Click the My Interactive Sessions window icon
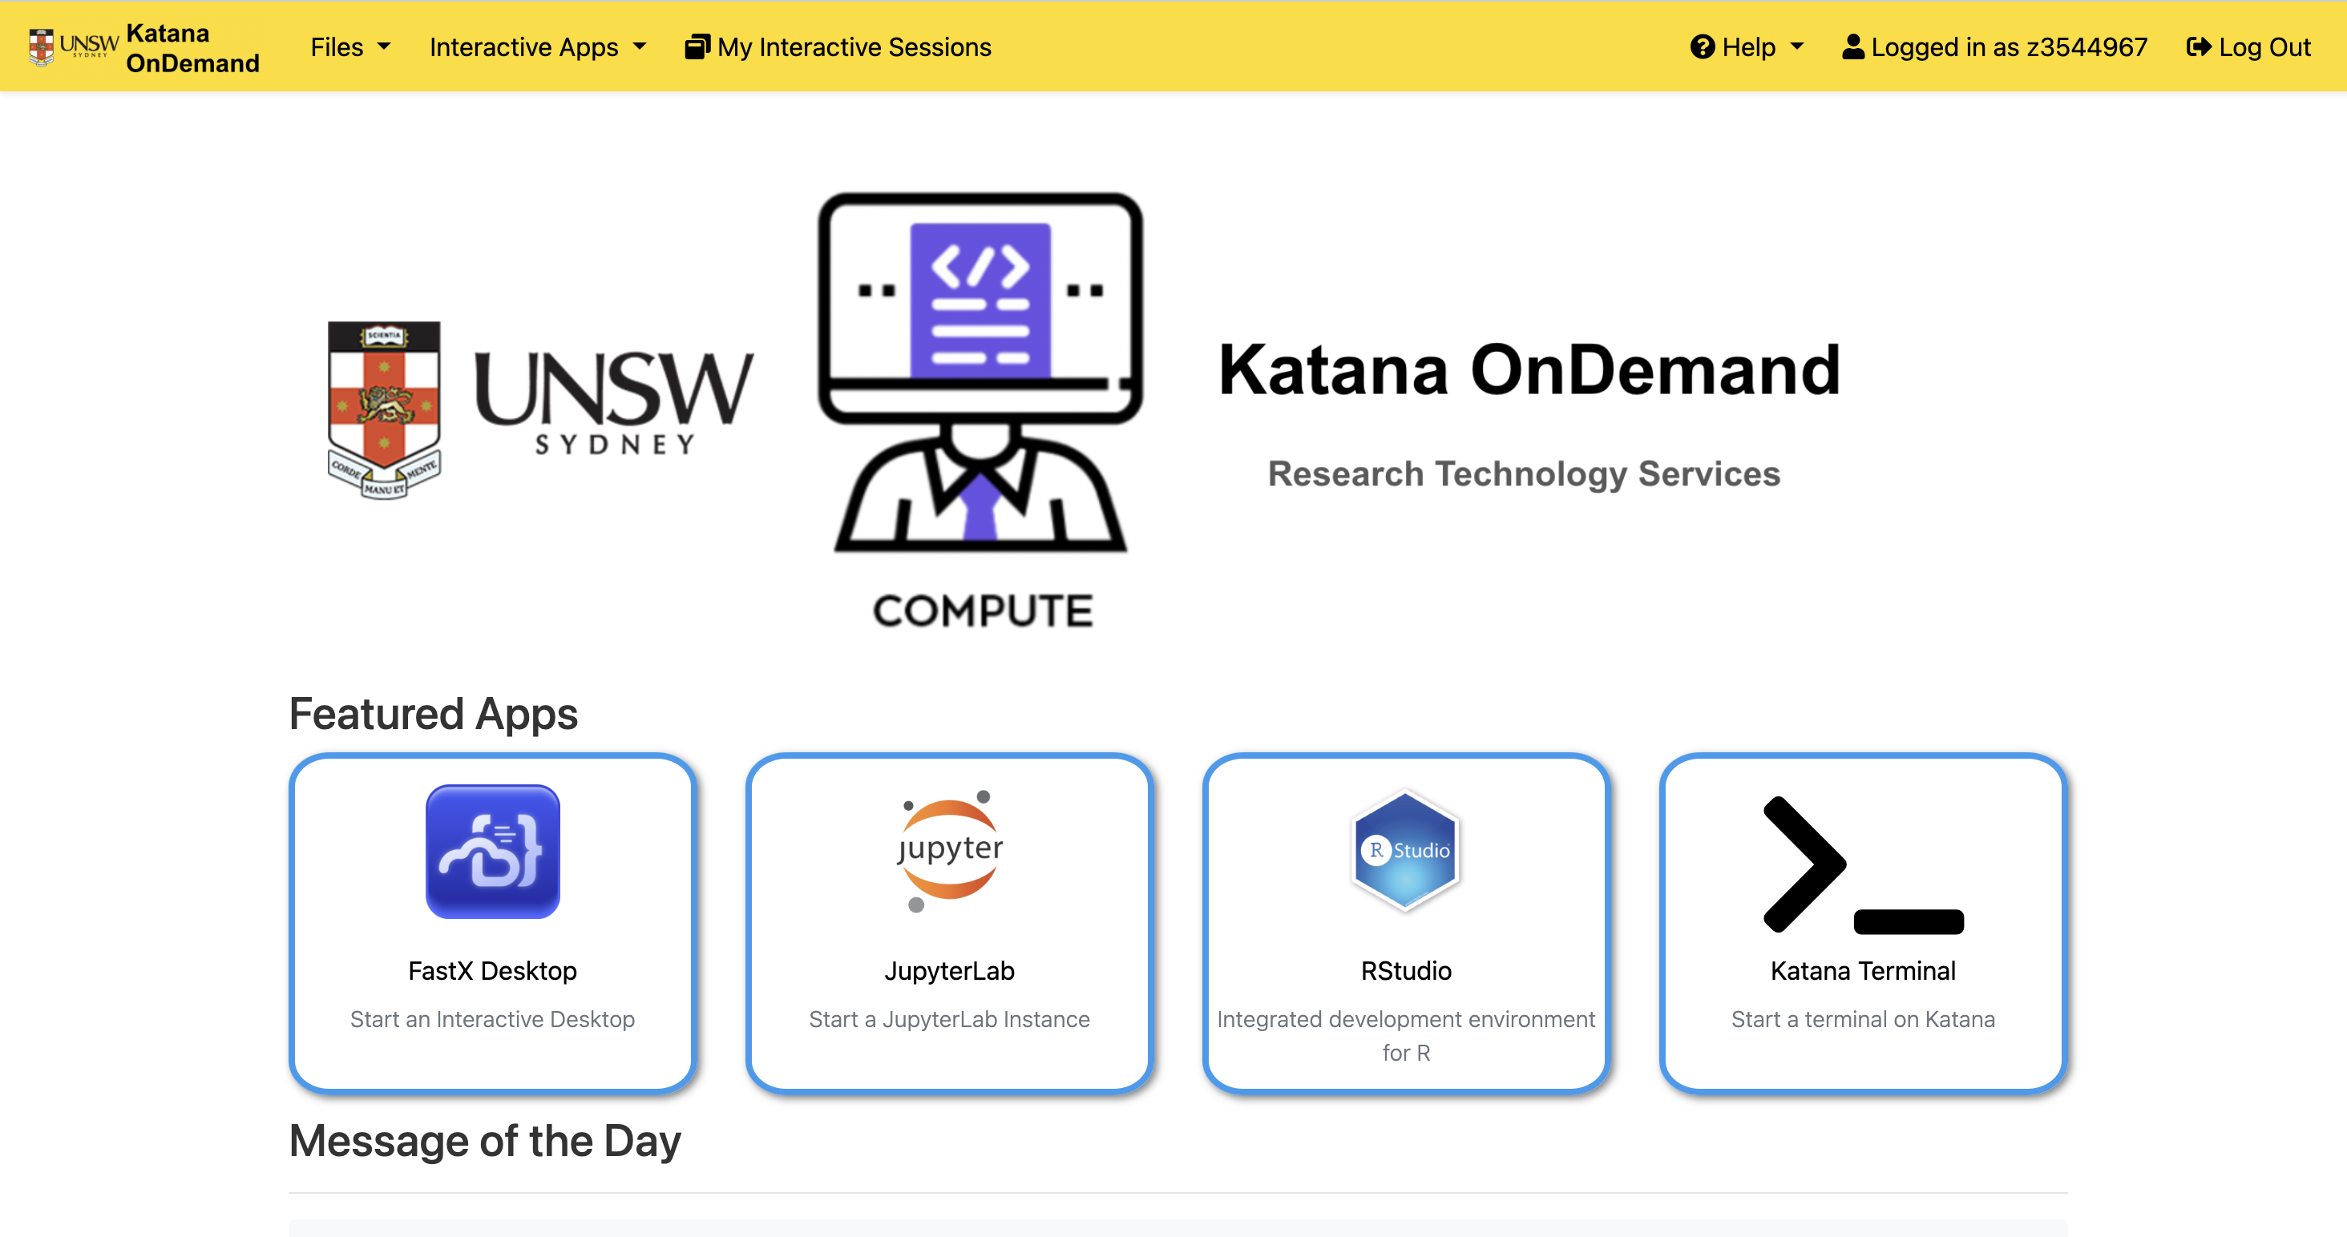The height and width of the screenshot is (1237, 2347). point(697,46)
